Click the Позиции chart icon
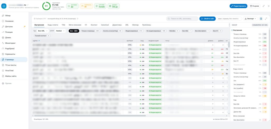 3,32
